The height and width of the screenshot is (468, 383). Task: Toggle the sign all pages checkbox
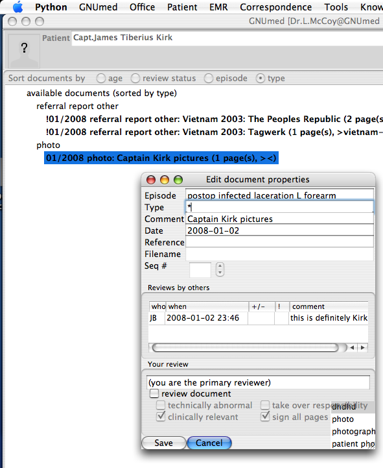pyautogui.click(x=265, y=416)
